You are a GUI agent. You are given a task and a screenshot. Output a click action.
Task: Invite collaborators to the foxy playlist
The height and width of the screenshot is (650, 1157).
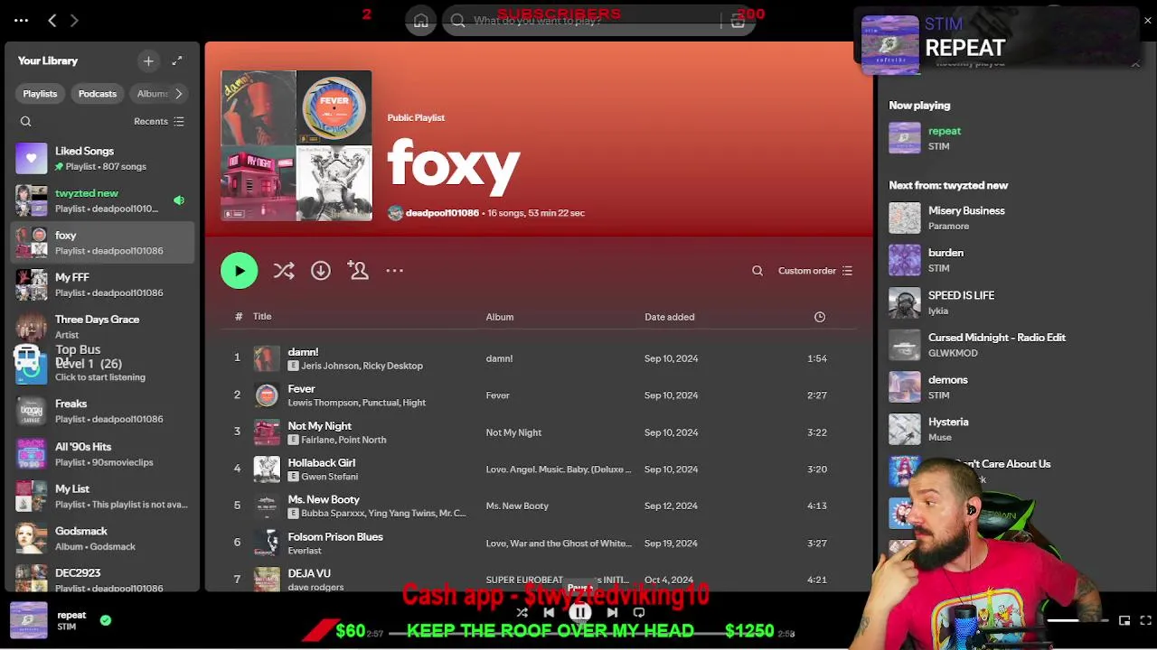(x=358, y=271)
